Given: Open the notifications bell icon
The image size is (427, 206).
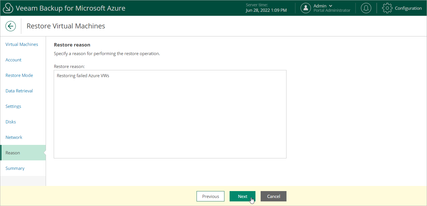Looking at the screenshot, I should coord(366,8).
